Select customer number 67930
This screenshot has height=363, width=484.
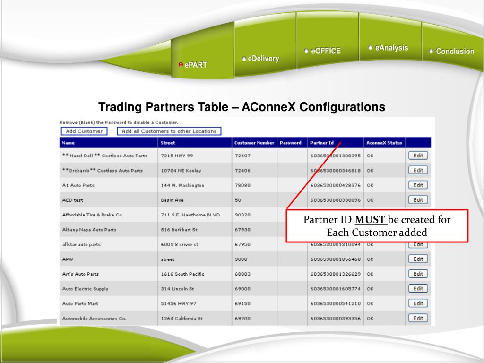pyautogui.click(x=242, y=230)
